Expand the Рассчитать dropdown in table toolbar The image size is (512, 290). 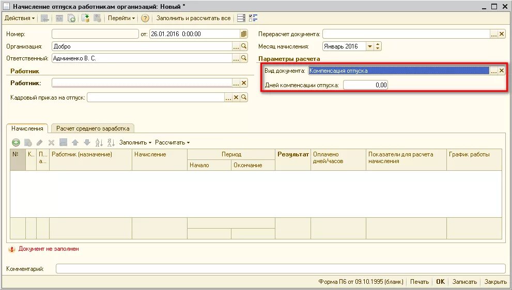tap(173, 142)
